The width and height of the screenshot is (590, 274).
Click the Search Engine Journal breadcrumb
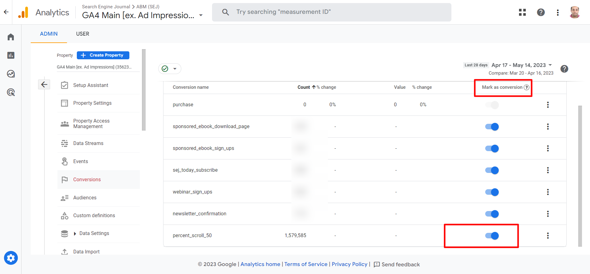point(106,6)
